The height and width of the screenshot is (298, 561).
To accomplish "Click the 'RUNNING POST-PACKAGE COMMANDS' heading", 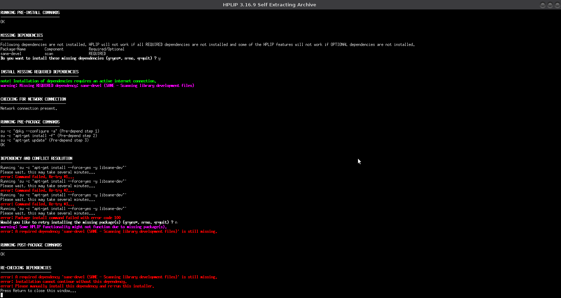I will (31, 245).
